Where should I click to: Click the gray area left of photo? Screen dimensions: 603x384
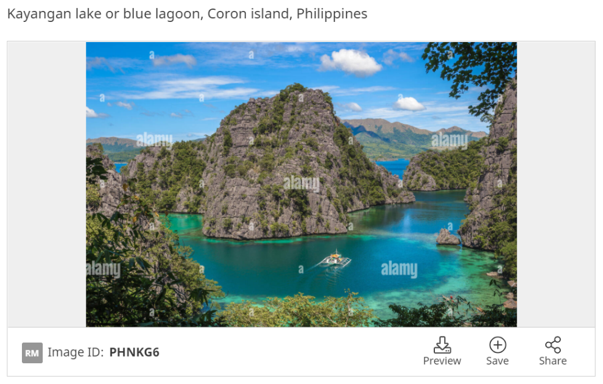[46, 184]
